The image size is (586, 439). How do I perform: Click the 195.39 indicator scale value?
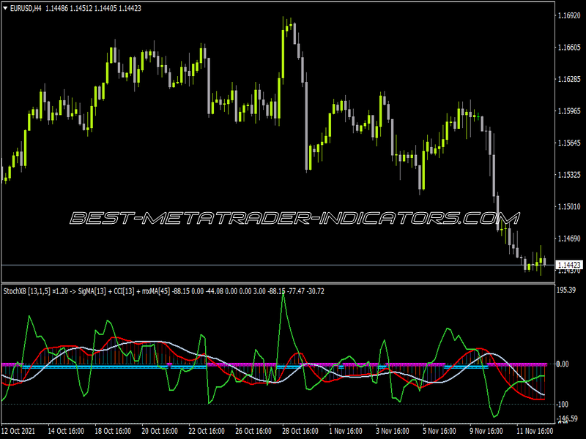click(566, 290)
